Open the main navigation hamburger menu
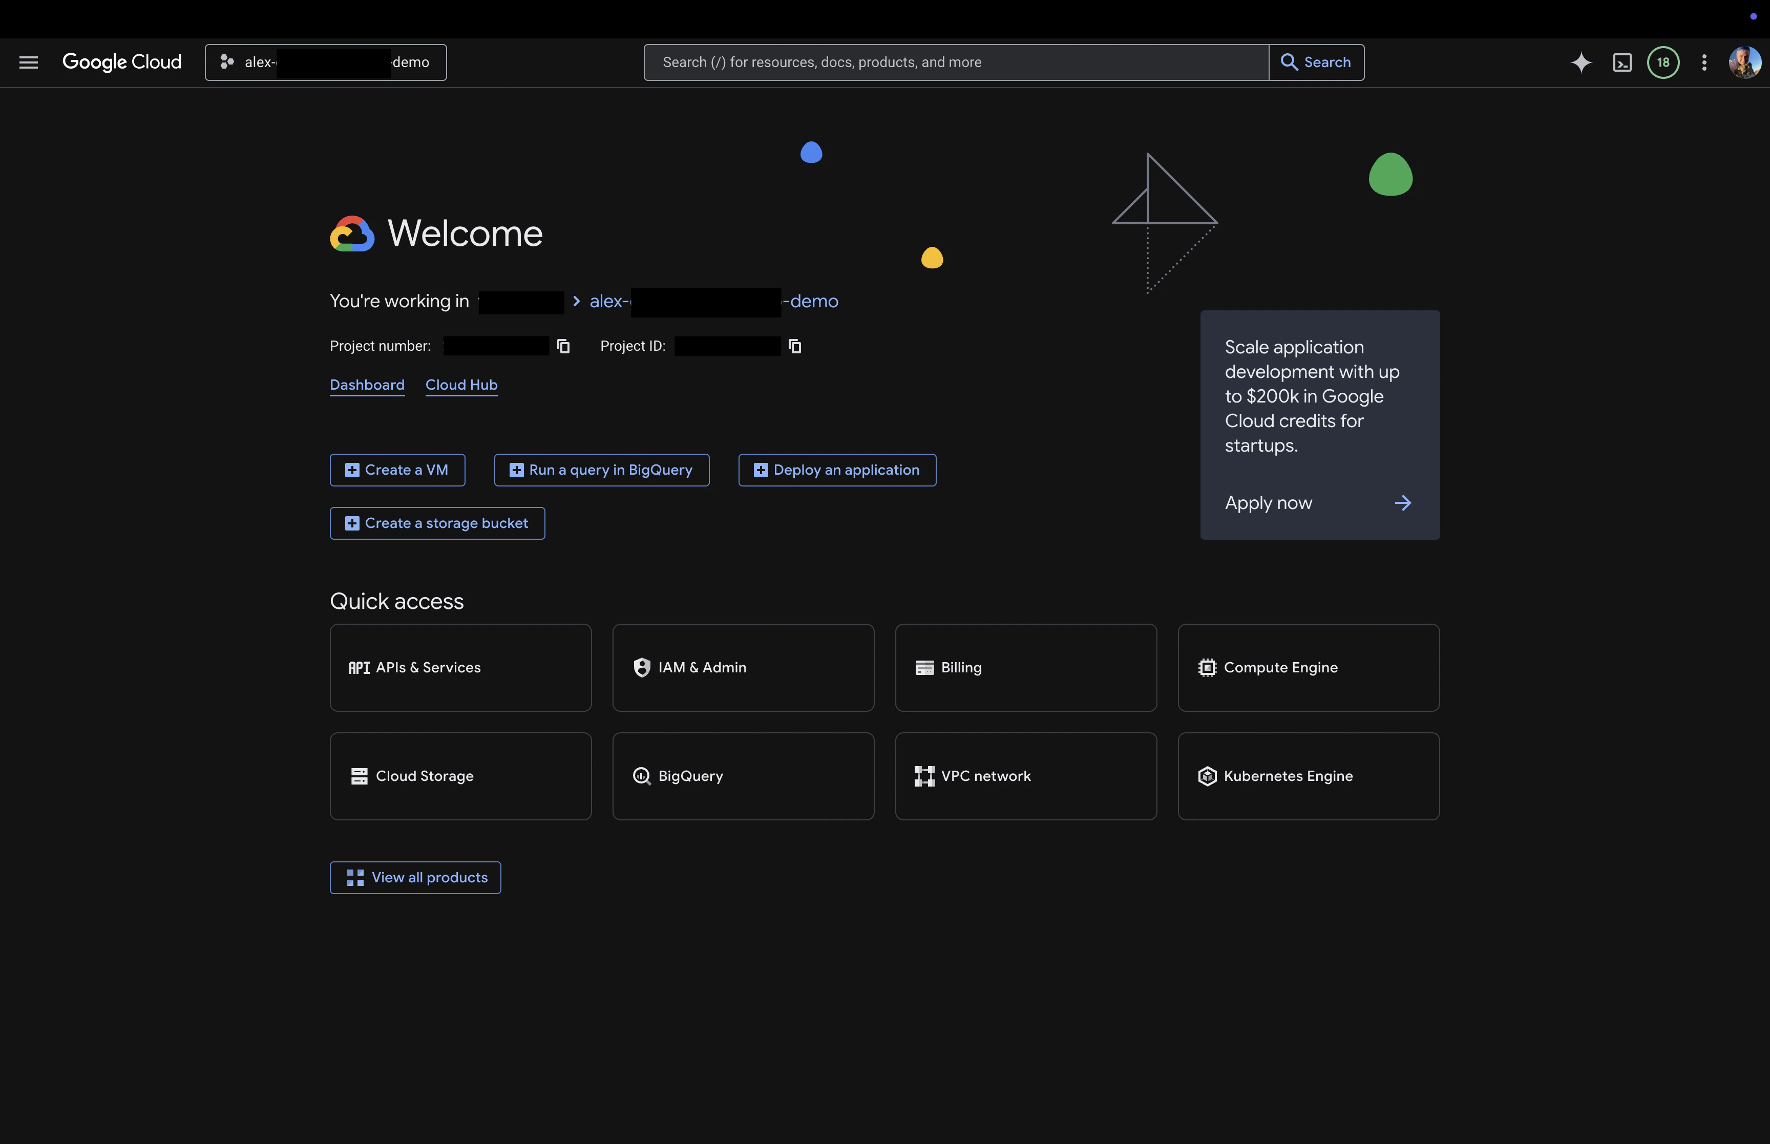This screenshot has height=1144, width=1770. point(28,62)
